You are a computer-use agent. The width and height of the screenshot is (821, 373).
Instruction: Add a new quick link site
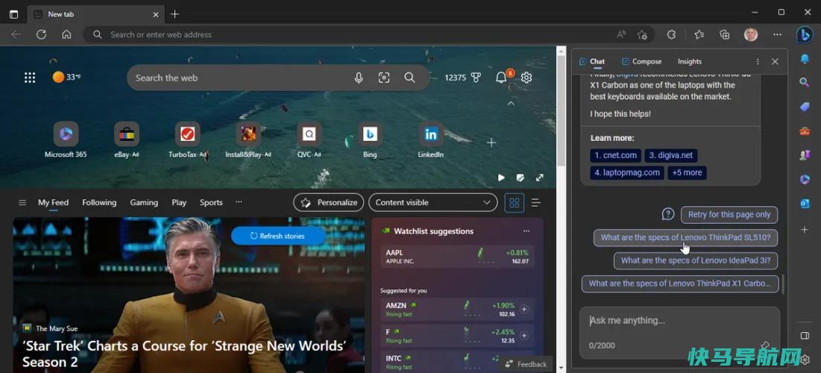[x=491, y=142]
